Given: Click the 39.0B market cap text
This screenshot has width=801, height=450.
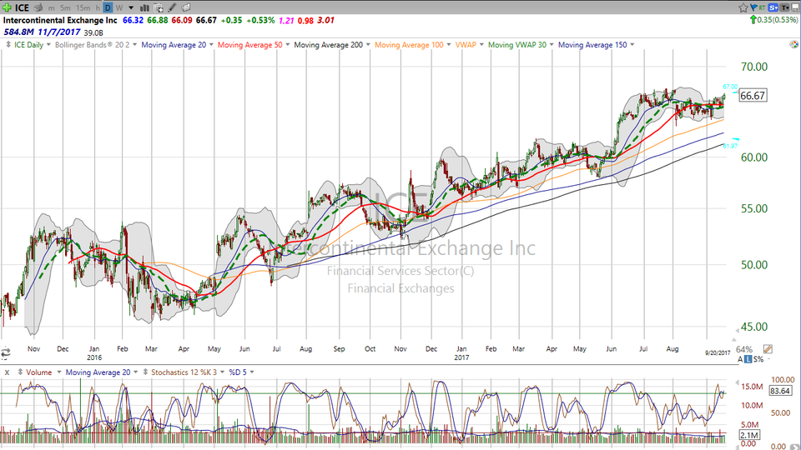Looking at the screenshot, I should [93, 32].
